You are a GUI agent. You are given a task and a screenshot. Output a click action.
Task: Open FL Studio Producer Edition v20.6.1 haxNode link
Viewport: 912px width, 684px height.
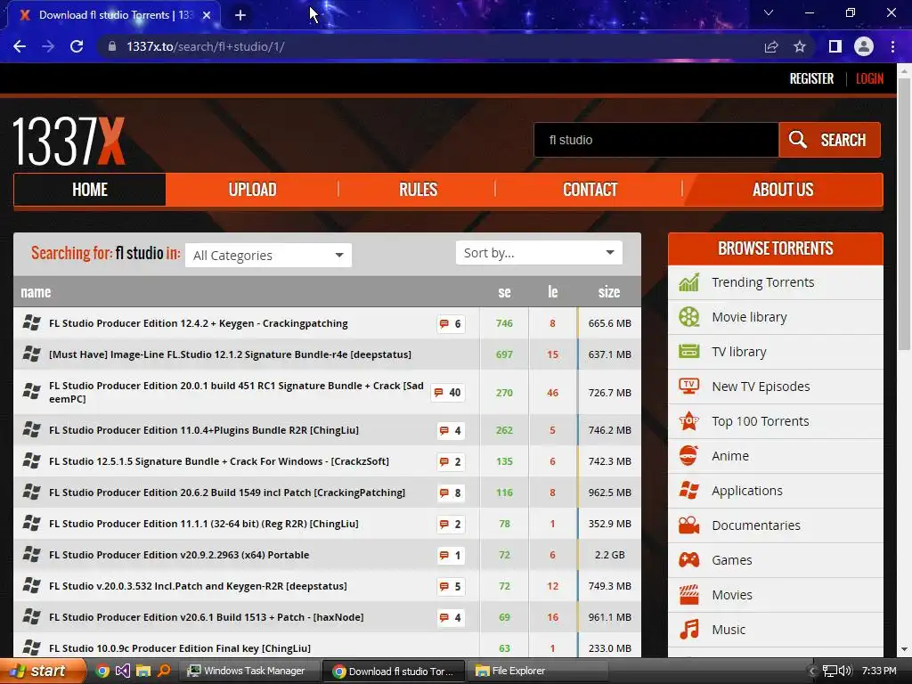[207, 617]
